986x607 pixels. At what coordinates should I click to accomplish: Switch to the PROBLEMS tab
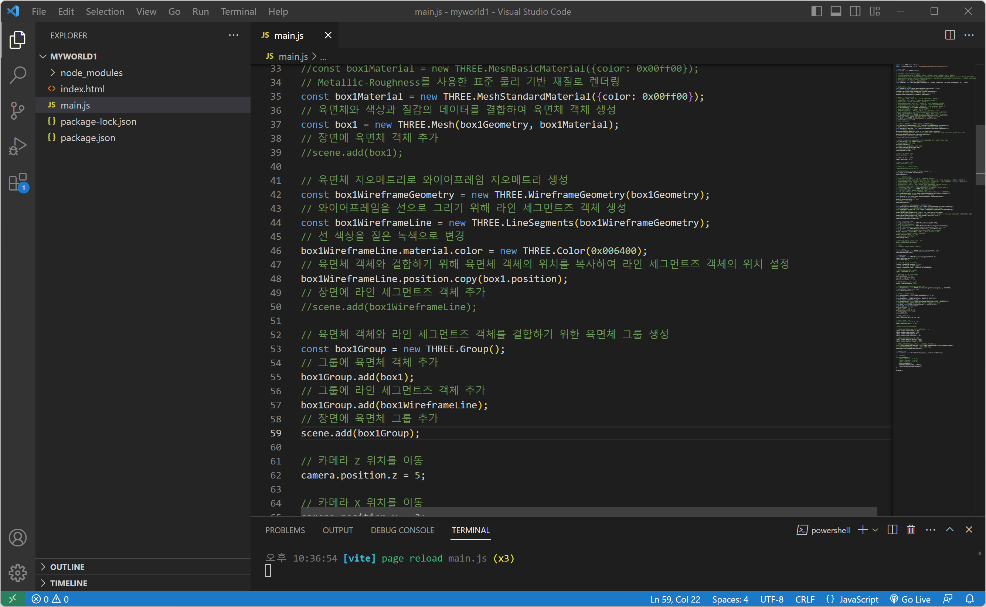[285, 530]
